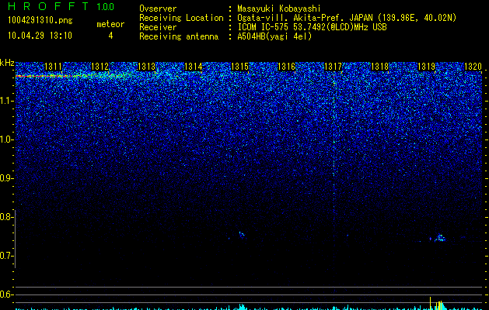This screenshot has height=310, width=489.
Task: Click the 1311 time marker
Action: tap(54, 67)
